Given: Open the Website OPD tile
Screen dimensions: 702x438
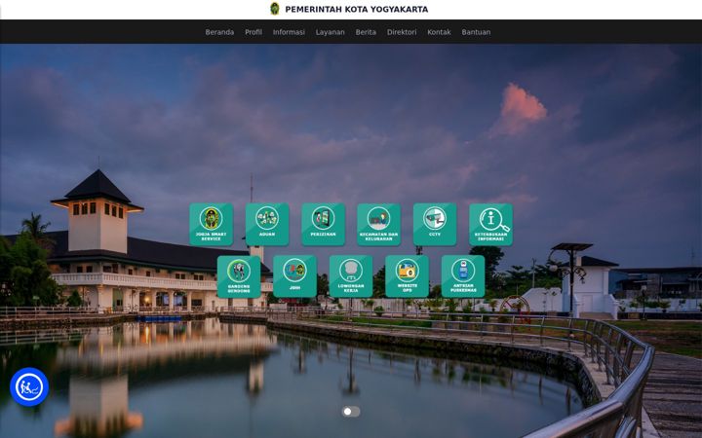Looking at the screenshot, I should tap(407, 276).
